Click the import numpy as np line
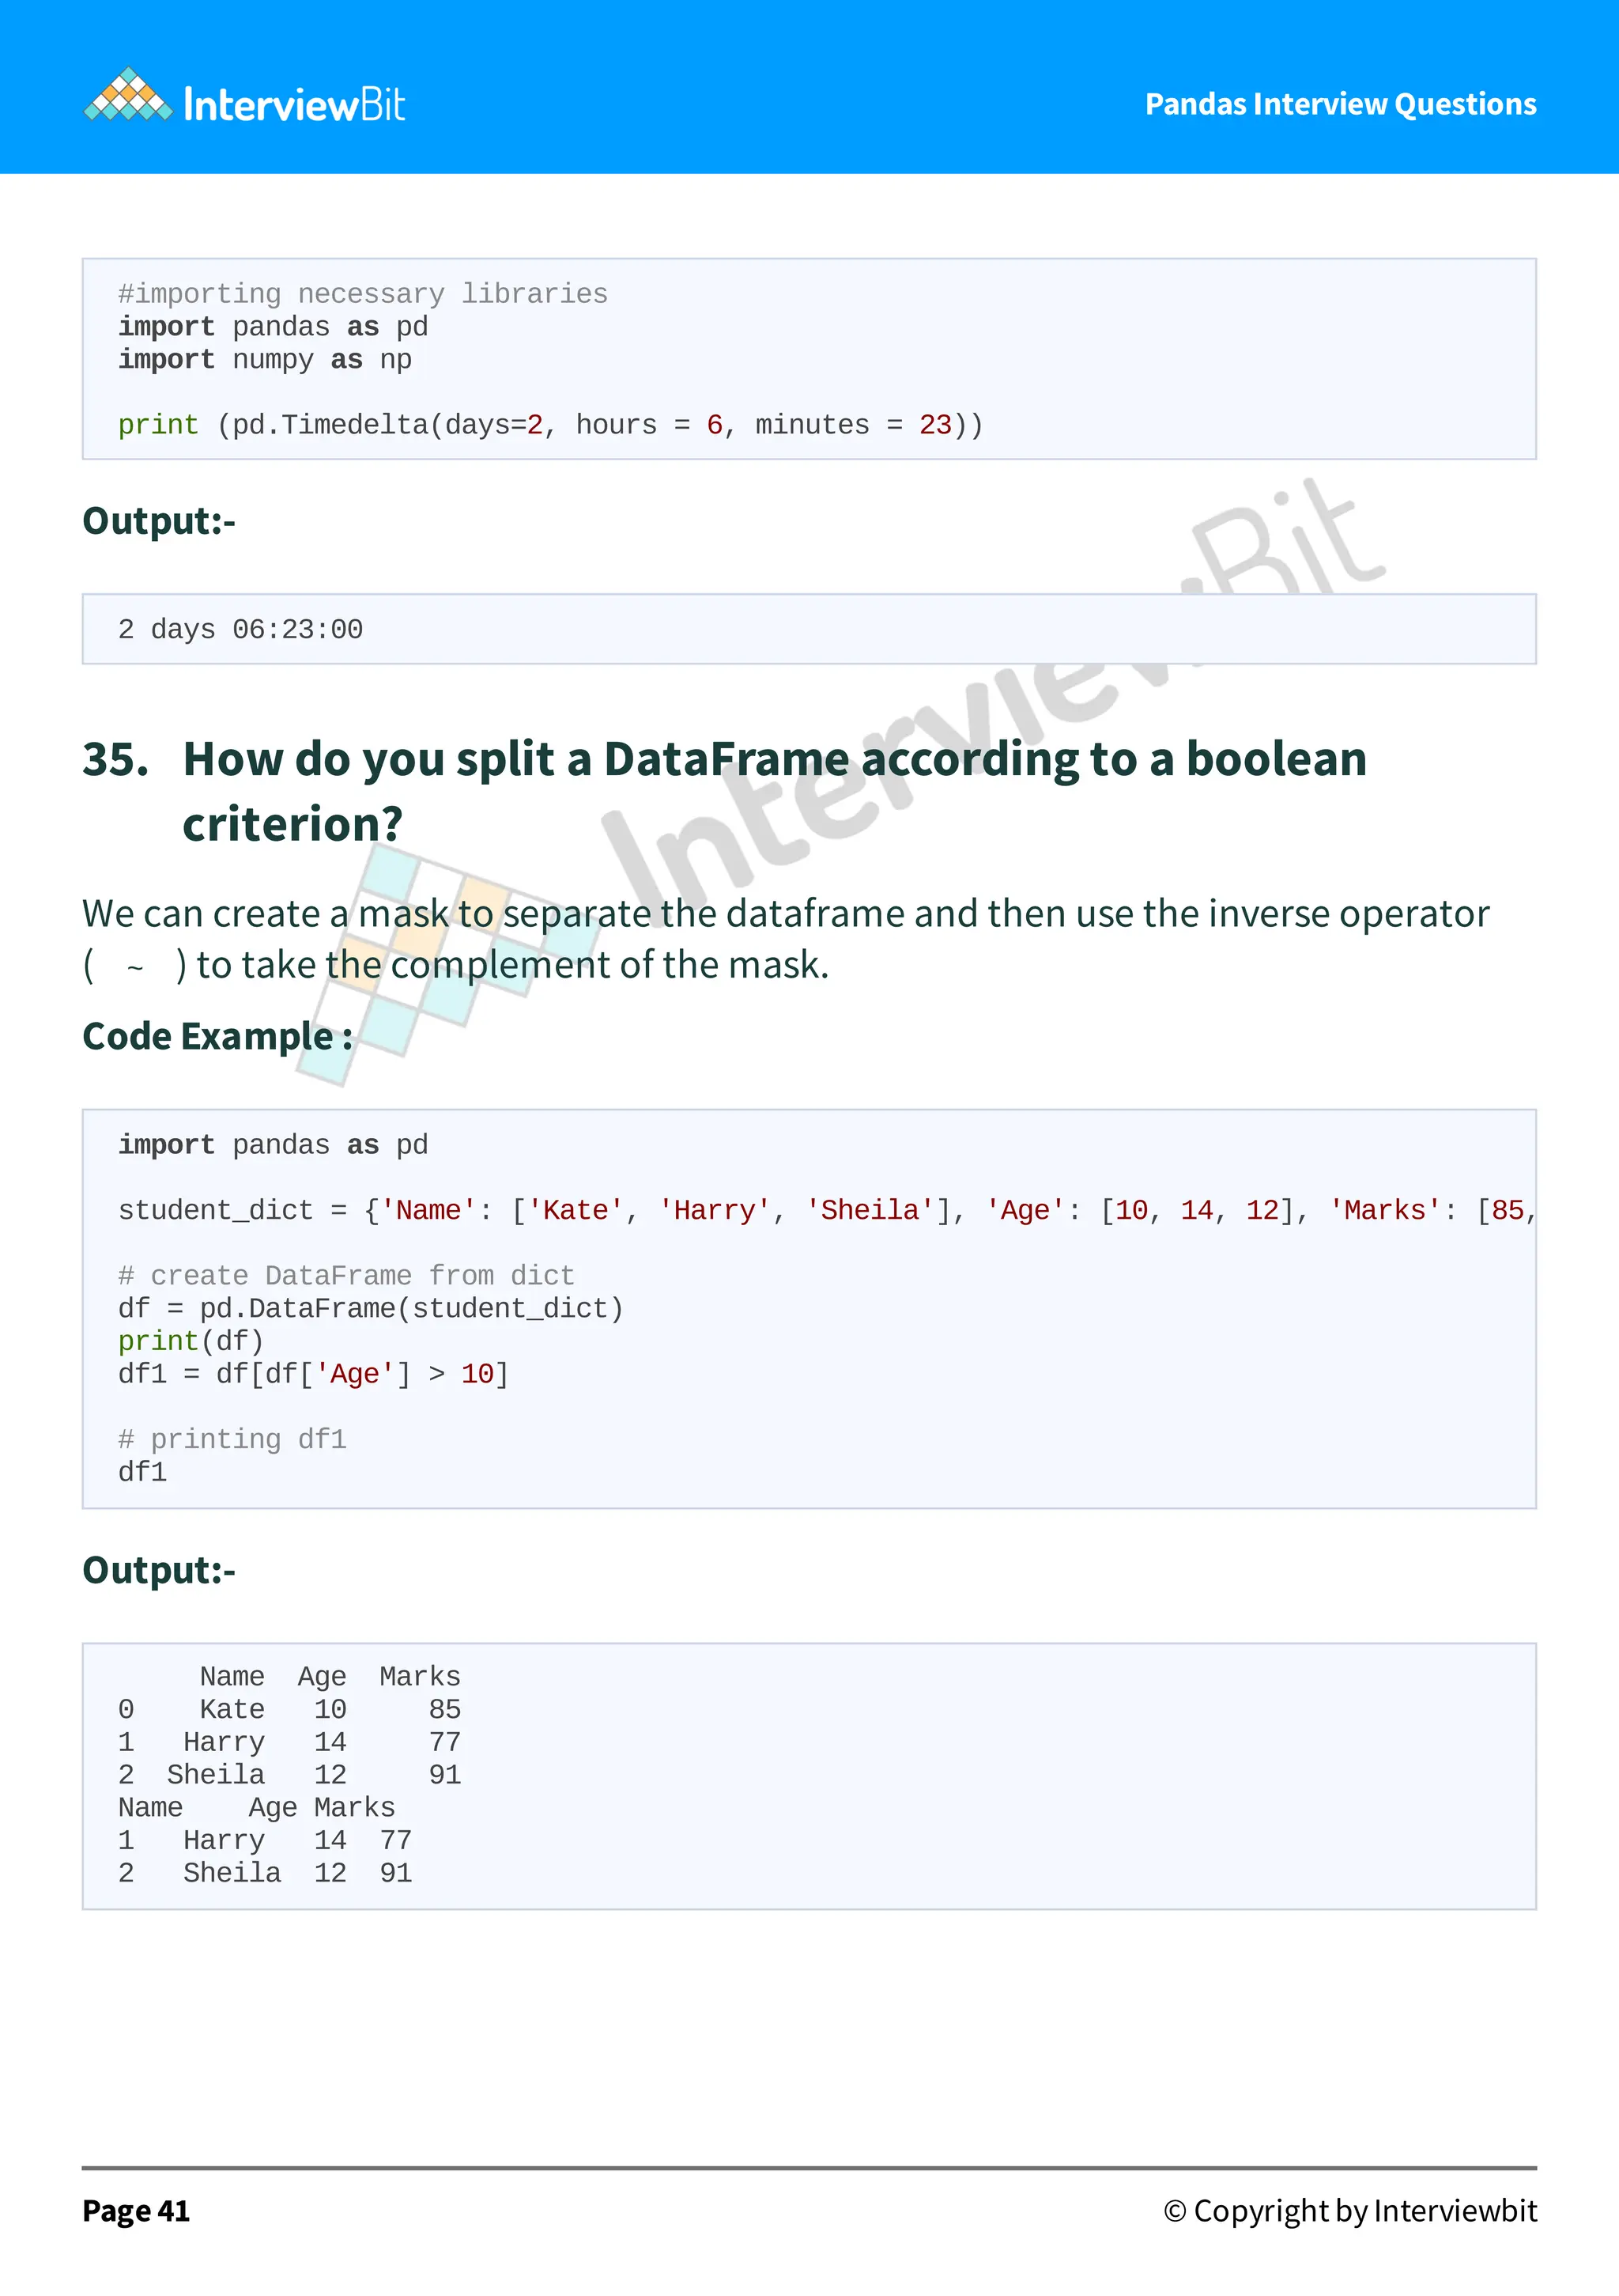The height and width of the screenshot is (2296, 1619). pos(265,360)
